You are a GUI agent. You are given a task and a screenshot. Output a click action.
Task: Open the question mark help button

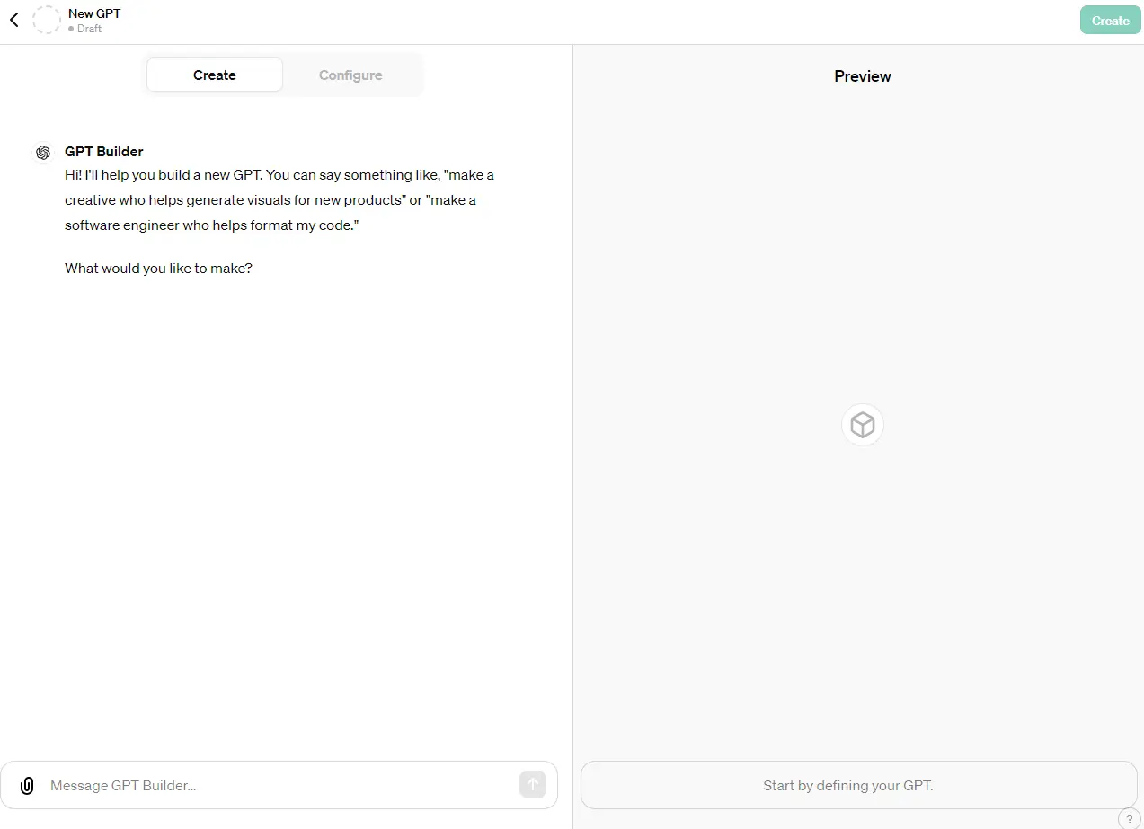(1130, 818)
